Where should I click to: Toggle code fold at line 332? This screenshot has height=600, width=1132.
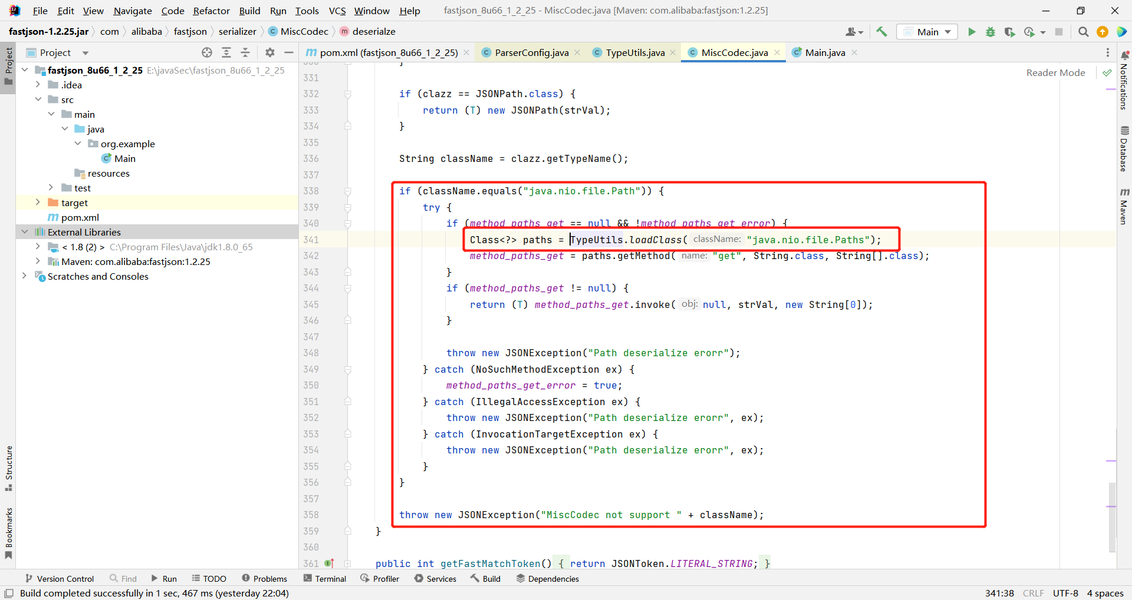[348, 94]
